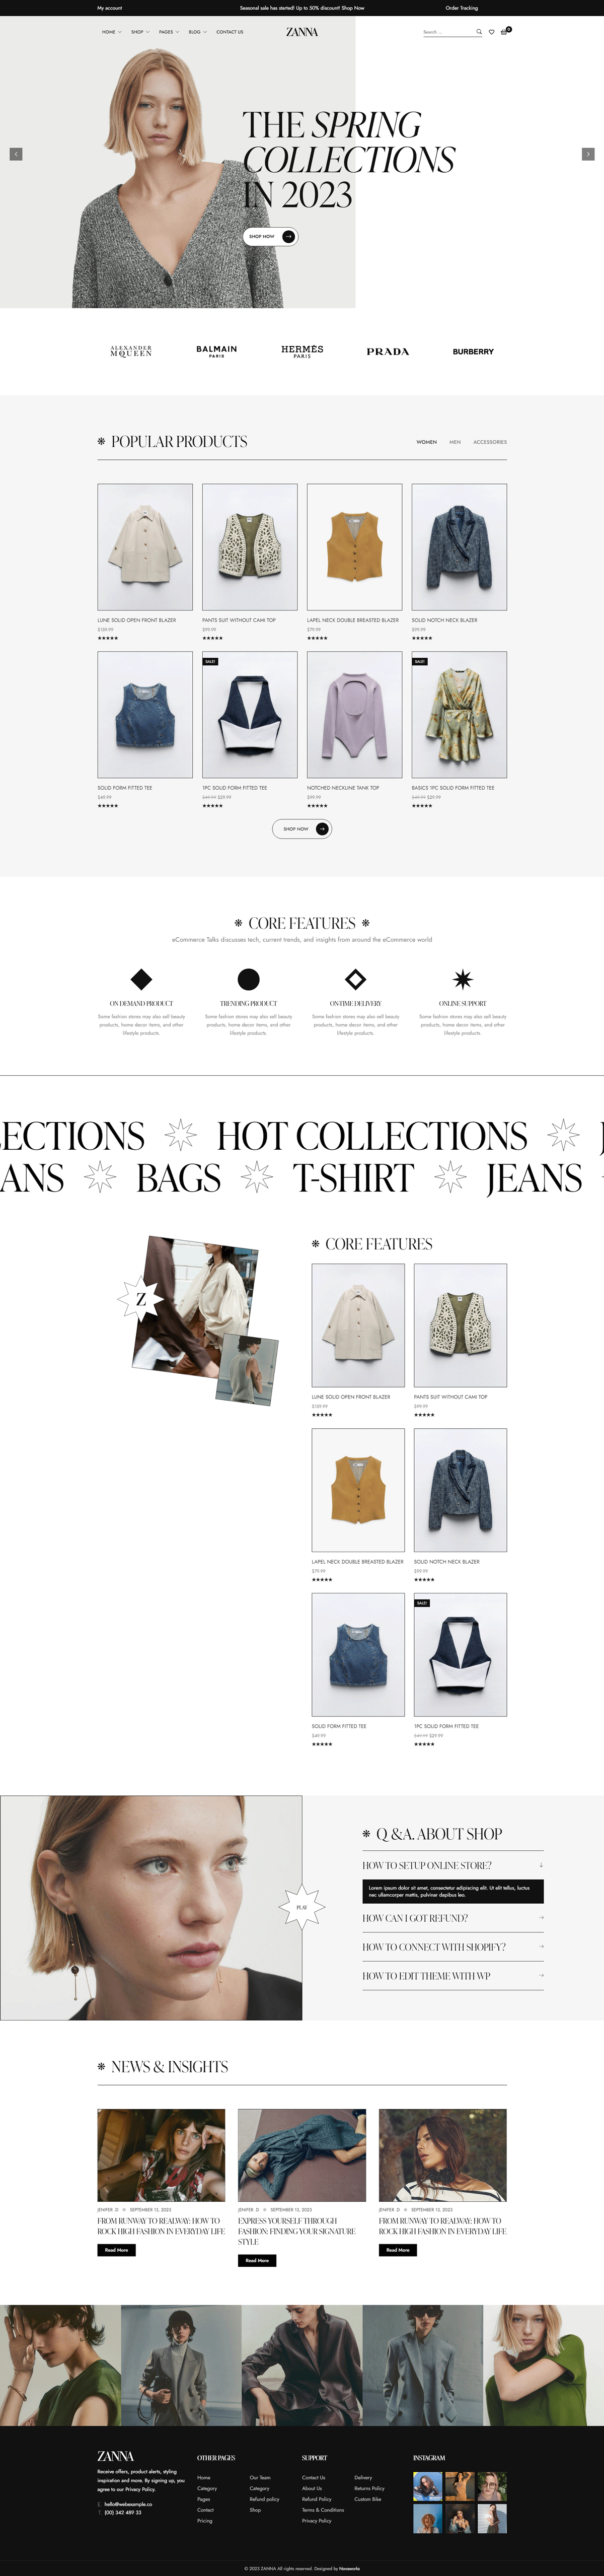Click the Z star logo badge
This screenshot has width=604, height=2576.
coord(141,1300)
